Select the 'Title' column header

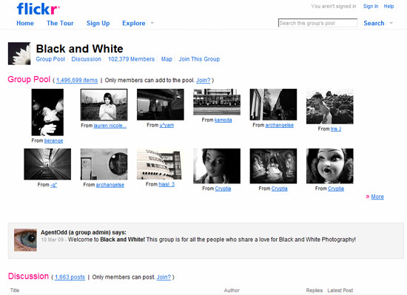point(15,291)
